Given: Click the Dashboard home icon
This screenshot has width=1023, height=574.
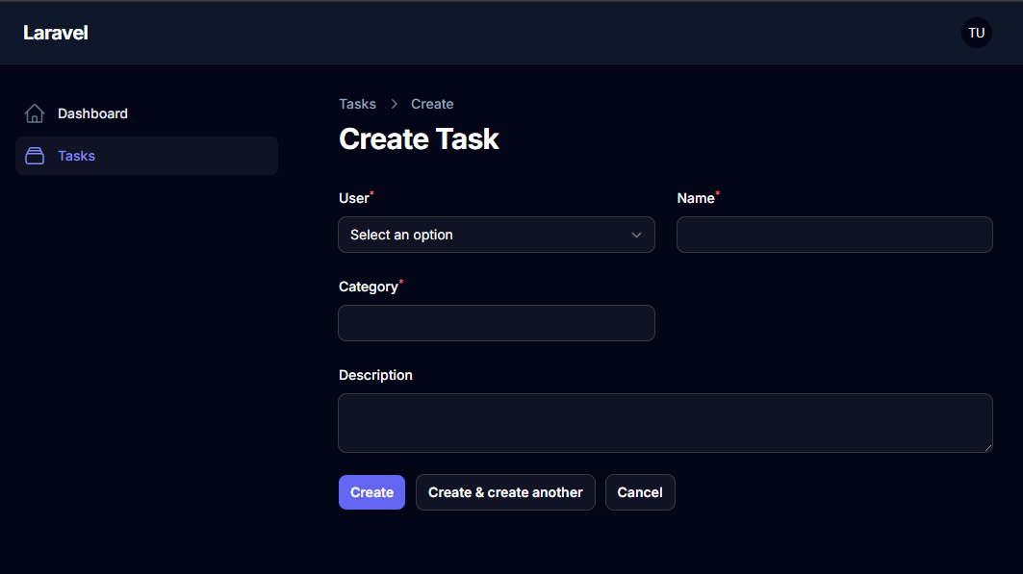Looking at the screenshot, I should tap(35, 113).
